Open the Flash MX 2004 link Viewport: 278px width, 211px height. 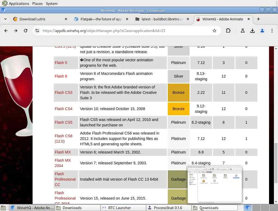(63, 163)
